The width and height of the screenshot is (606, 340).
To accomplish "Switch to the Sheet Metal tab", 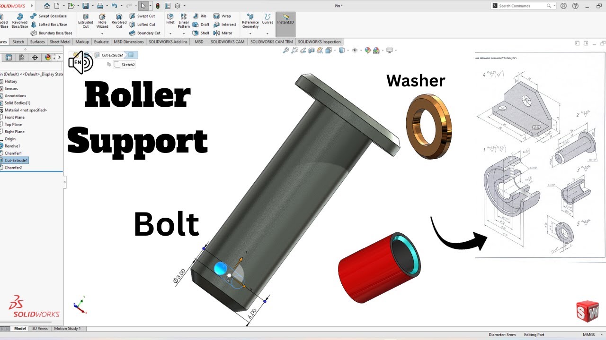I will (x=60, y=42).
